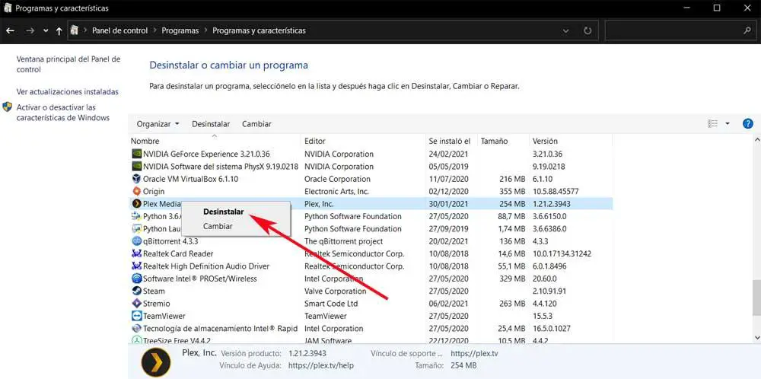Go back with the left arrow button

point(10,30)
